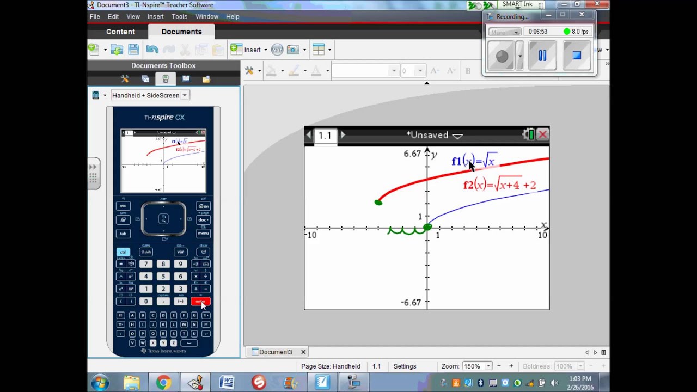Click the emulator number 5 key
Viewport: 697px width, 392px height.
pyautogui.click(x=163, y=276)
